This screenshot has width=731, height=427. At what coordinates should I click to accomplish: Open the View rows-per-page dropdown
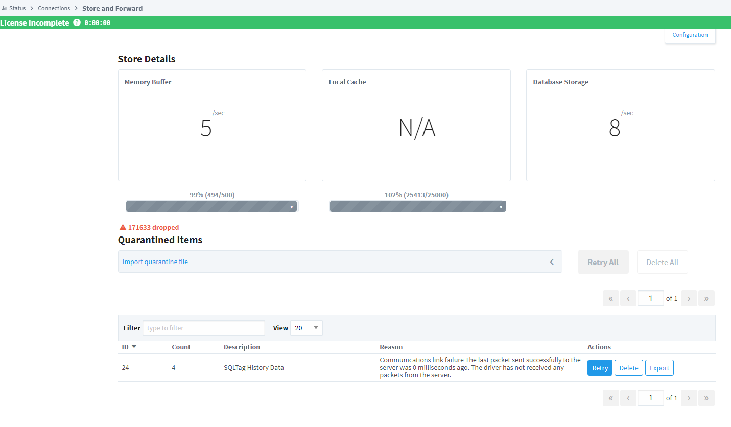click(306, 328)
